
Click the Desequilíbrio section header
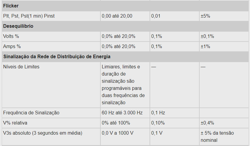pos(18,26)
